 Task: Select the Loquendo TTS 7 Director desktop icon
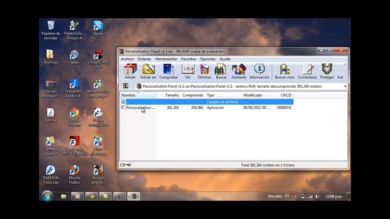point(74,146)
